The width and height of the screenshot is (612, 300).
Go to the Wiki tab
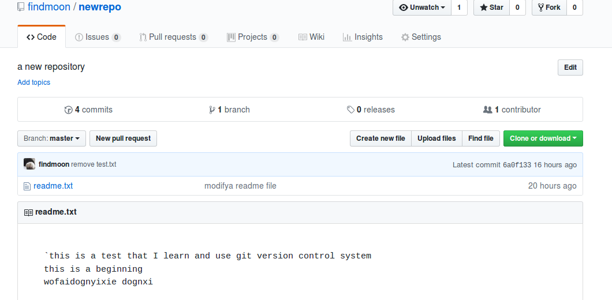coord(311,37)
